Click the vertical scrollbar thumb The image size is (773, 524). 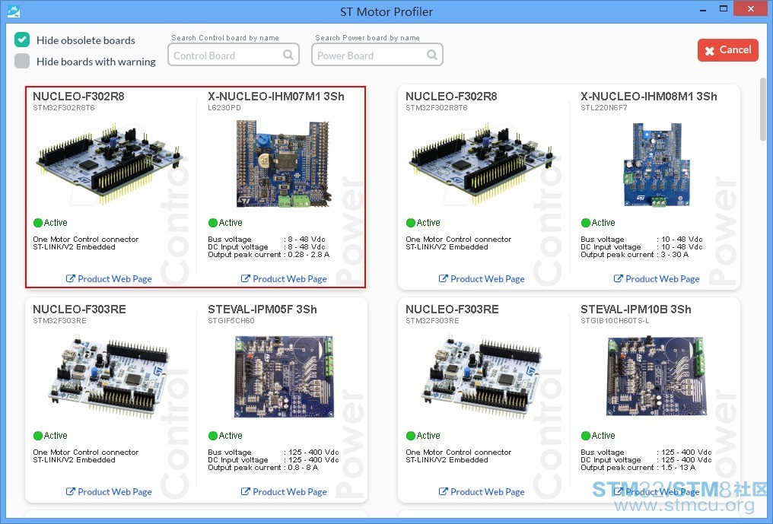763,110
